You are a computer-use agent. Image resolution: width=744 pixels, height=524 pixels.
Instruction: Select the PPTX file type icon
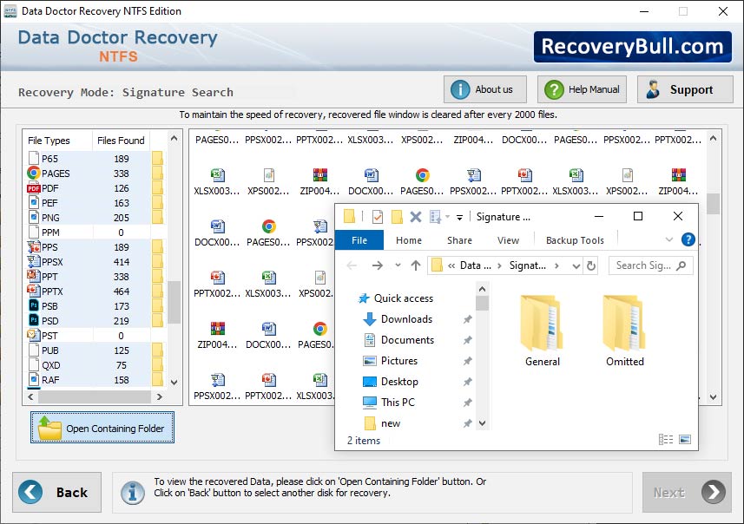point(33,291)
